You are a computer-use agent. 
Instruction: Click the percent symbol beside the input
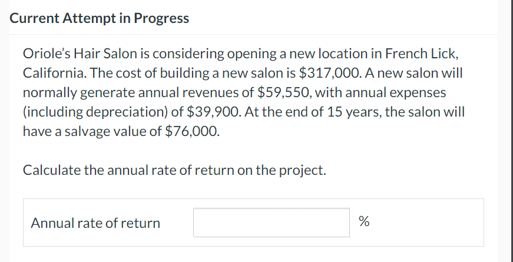[x=364, y=222]
